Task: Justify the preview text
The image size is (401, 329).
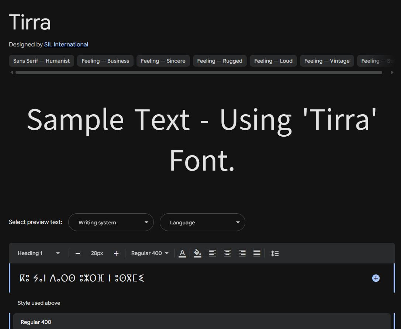Action: click(257, 253)
